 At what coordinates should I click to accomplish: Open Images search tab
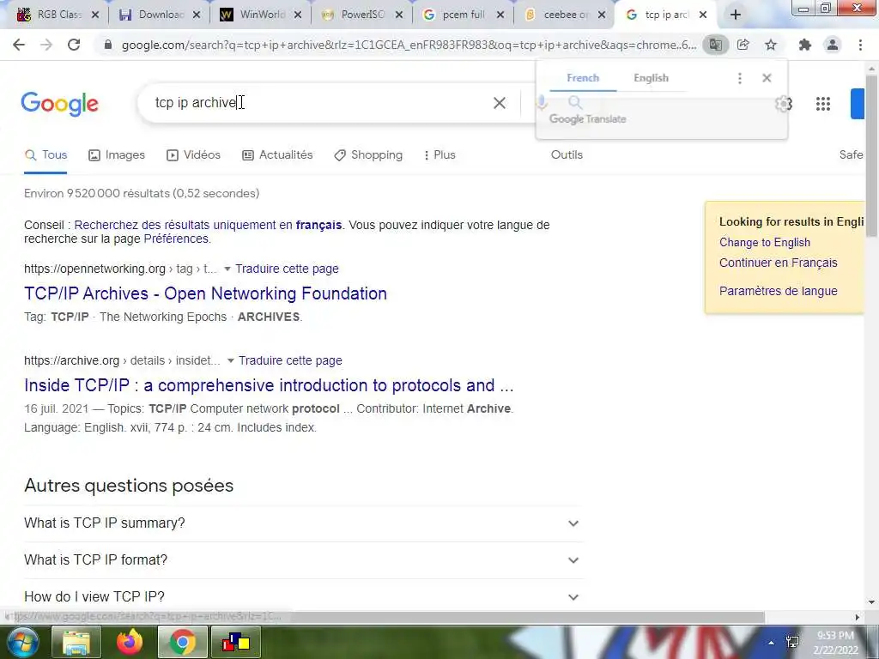117,155
